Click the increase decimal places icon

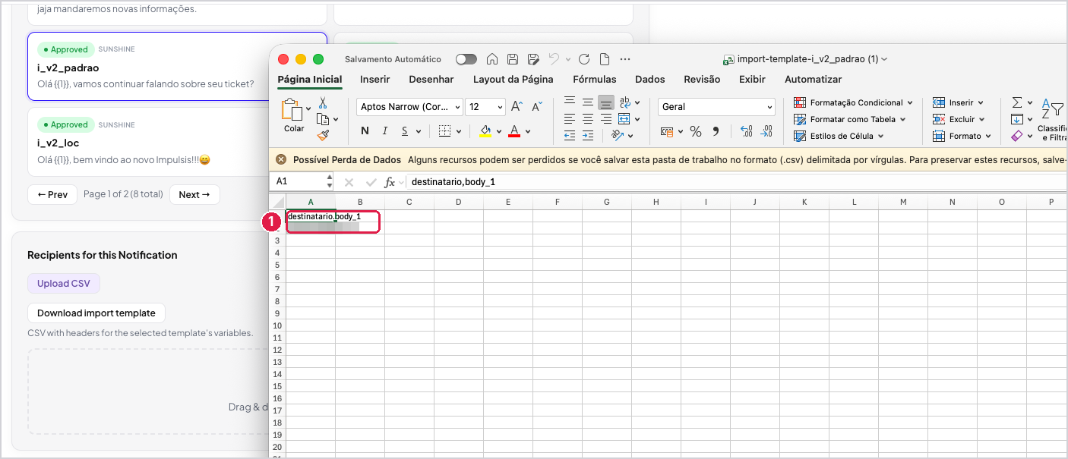coord(745,131)
